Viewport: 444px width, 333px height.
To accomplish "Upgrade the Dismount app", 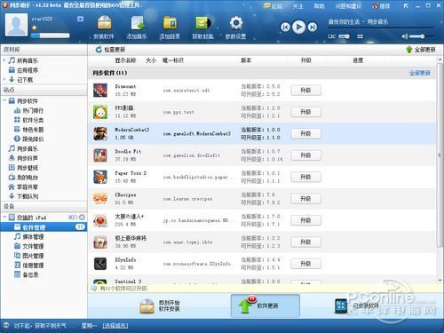I will pyautogui.click(x=305, y=91).
